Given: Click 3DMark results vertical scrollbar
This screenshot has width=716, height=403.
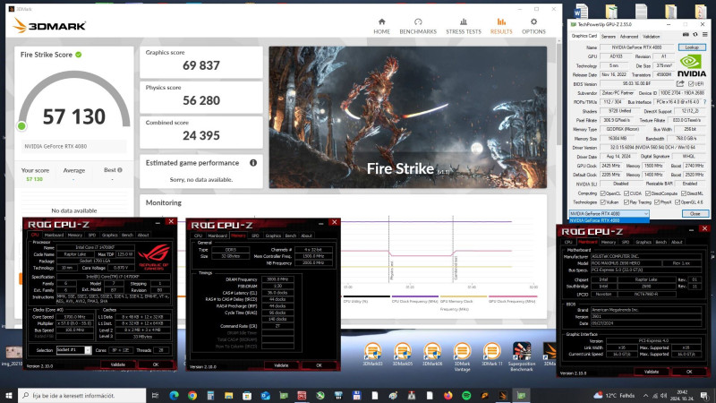Looking at the screenshot, I should [558, 95].
